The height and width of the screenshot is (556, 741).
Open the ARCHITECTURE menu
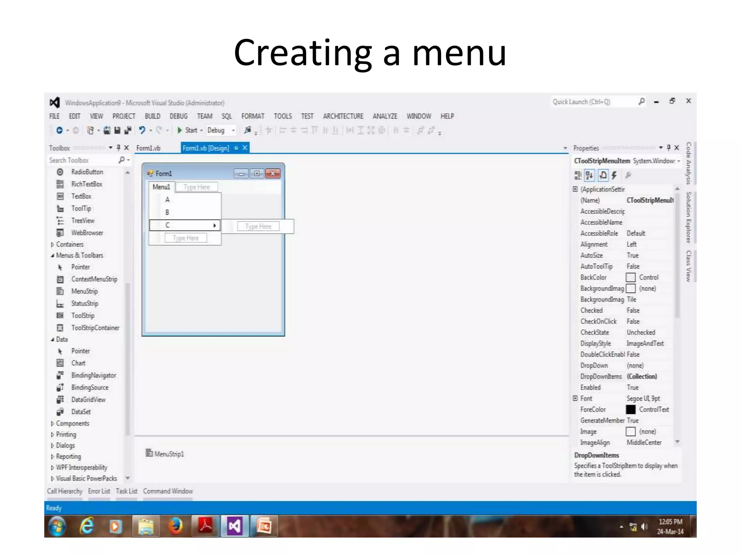click(x=343, y=116)
